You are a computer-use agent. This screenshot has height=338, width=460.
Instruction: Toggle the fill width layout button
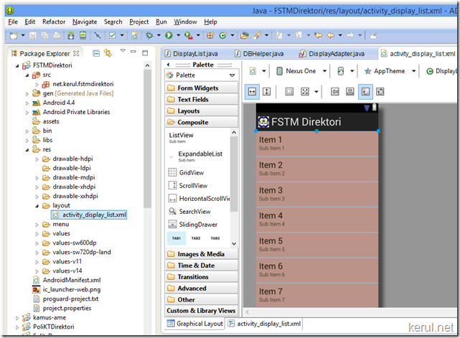252,92
